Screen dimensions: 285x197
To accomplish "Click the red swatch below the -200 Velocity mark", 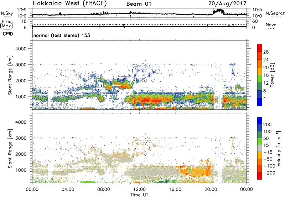I will pos(260,176).
